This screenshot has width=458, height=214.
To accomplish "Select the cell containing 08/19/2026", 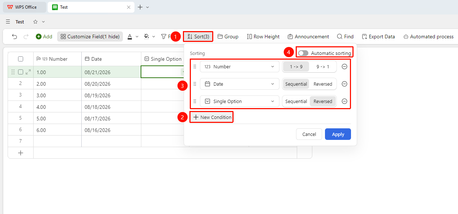I will point(111,95).
